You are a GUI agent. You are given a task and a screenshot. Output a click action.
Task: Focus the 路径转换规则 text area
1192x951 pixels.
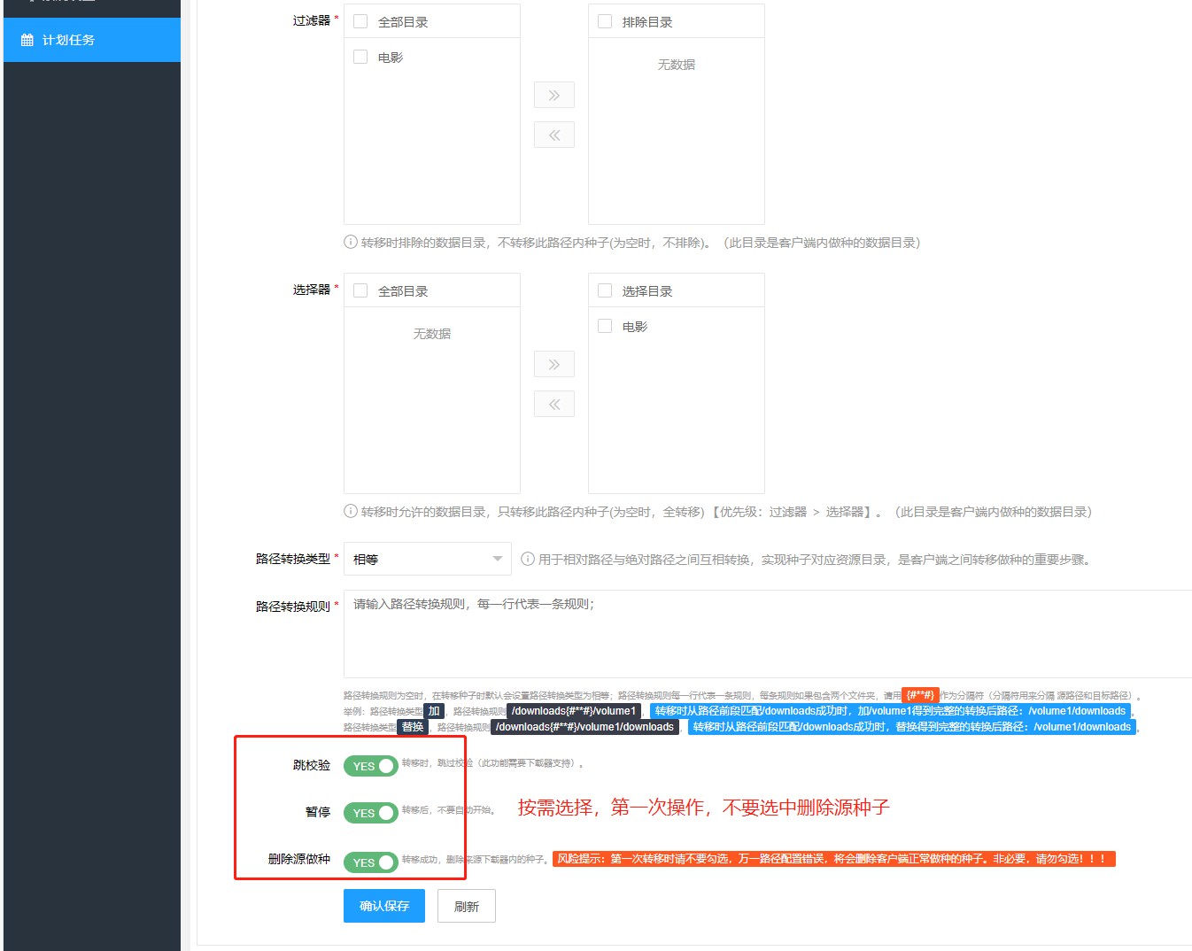point(762,633)
